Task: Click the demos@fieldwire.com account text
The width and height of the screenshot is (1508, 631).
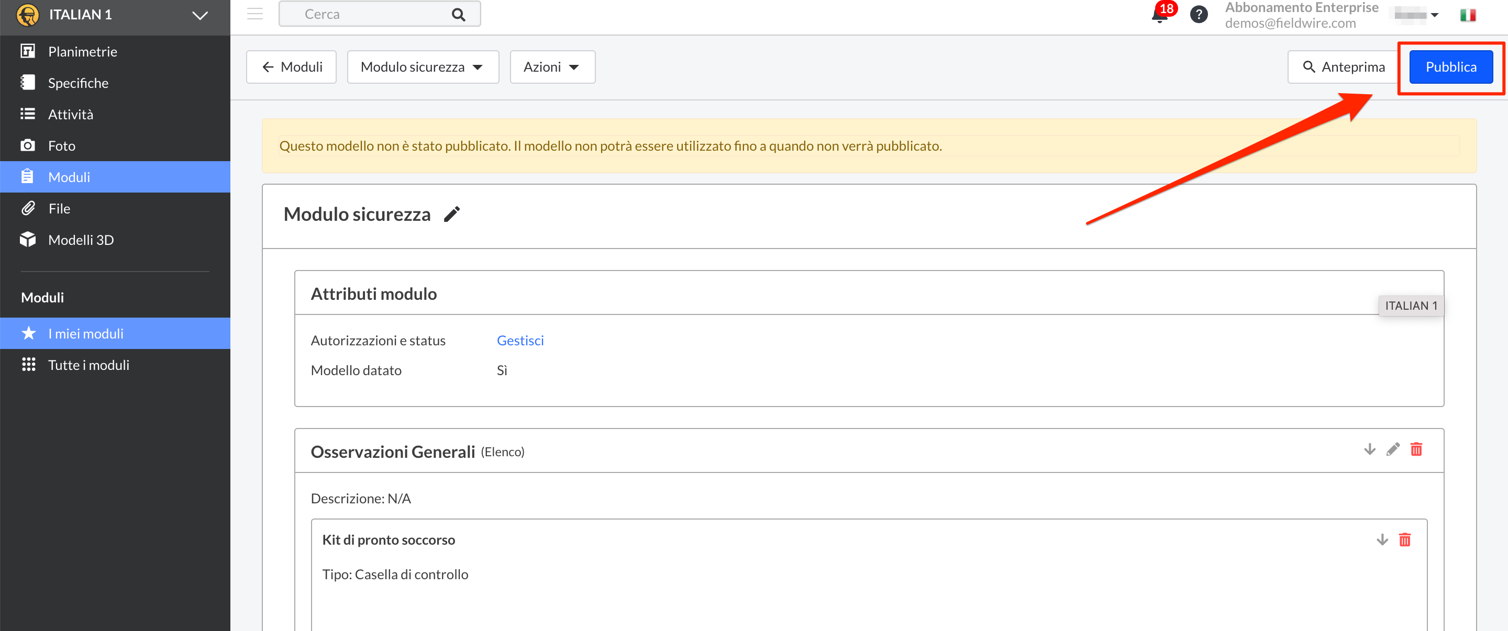Action: 1290,24
